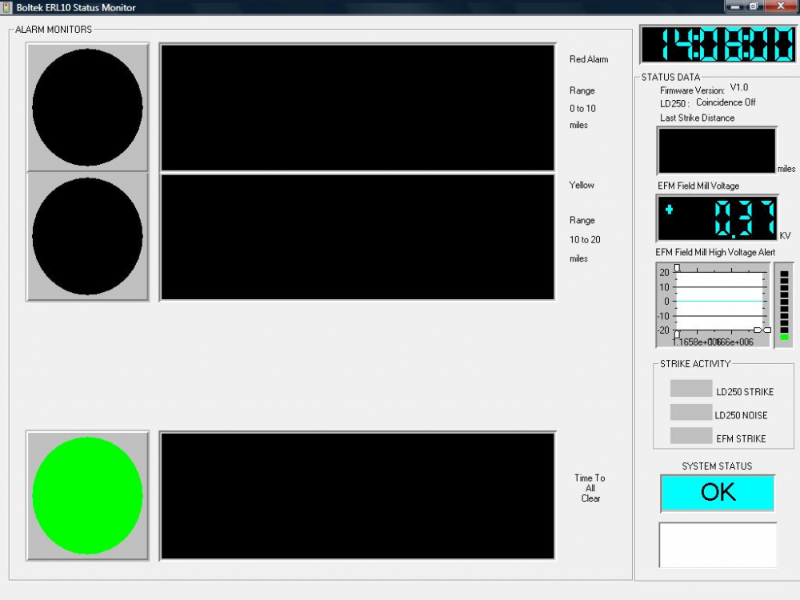Click the Time To All Clear panel
The image size is (800, 600).
point(357,495)
